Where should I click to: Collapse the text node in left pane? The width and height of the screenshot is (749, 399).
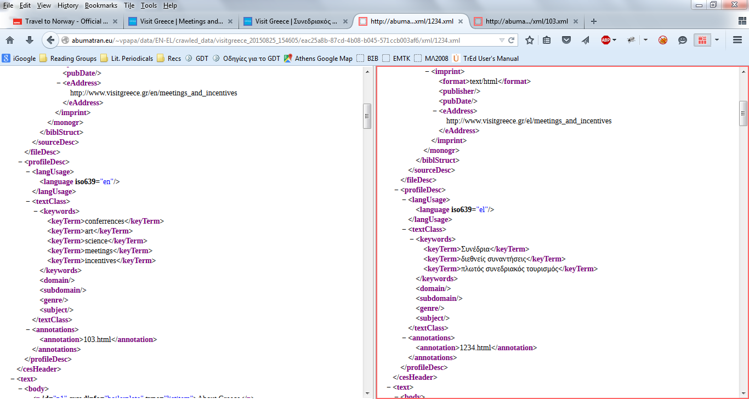click(12, 379)
